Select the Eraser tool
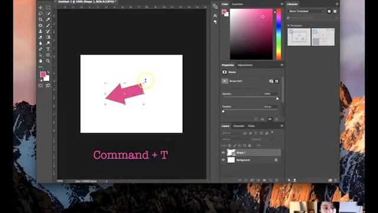This screenshot has height=213, width=378. point(41,37)
